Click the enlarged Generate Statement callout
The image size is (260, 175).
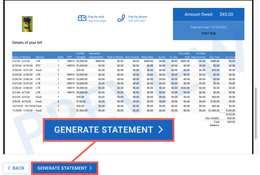tap(108, 130)
